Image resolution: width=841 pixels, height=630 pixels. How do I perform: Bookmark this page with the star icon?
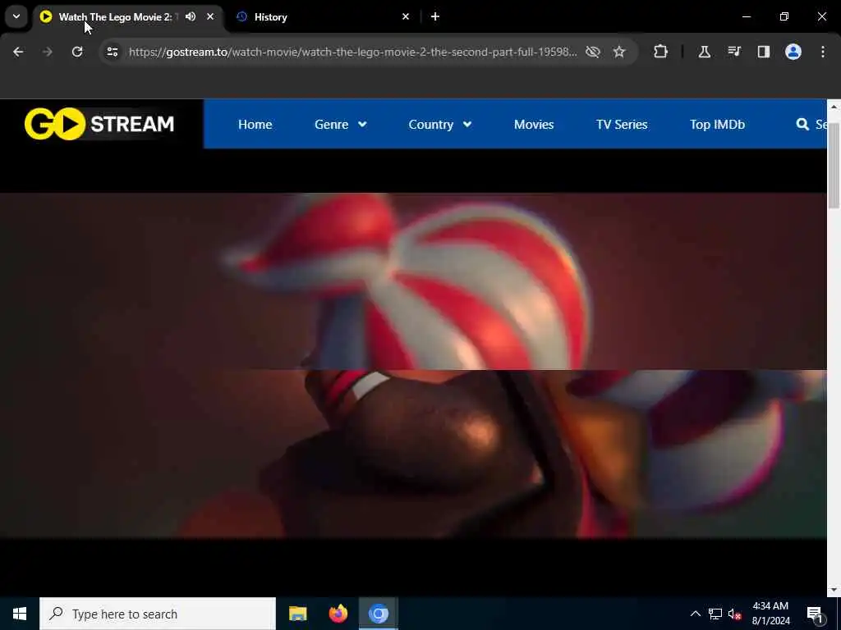point(619,52)
